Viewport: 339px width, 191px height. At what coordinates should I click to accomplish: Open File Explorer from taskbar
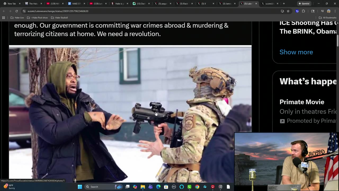click(143, 187)
